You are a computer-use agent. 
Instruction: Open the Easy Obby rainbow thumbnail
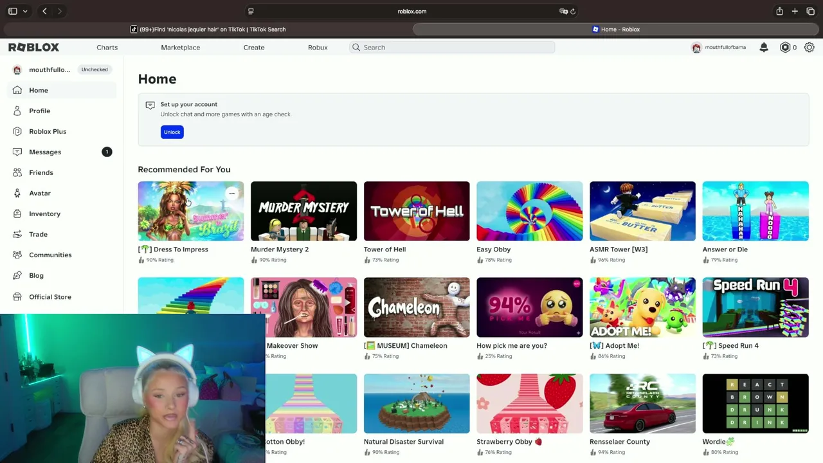pos(530,211)
